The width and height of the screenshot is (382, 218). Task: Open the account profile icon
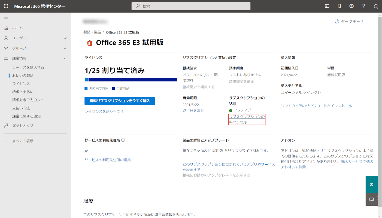pos(376,7)
